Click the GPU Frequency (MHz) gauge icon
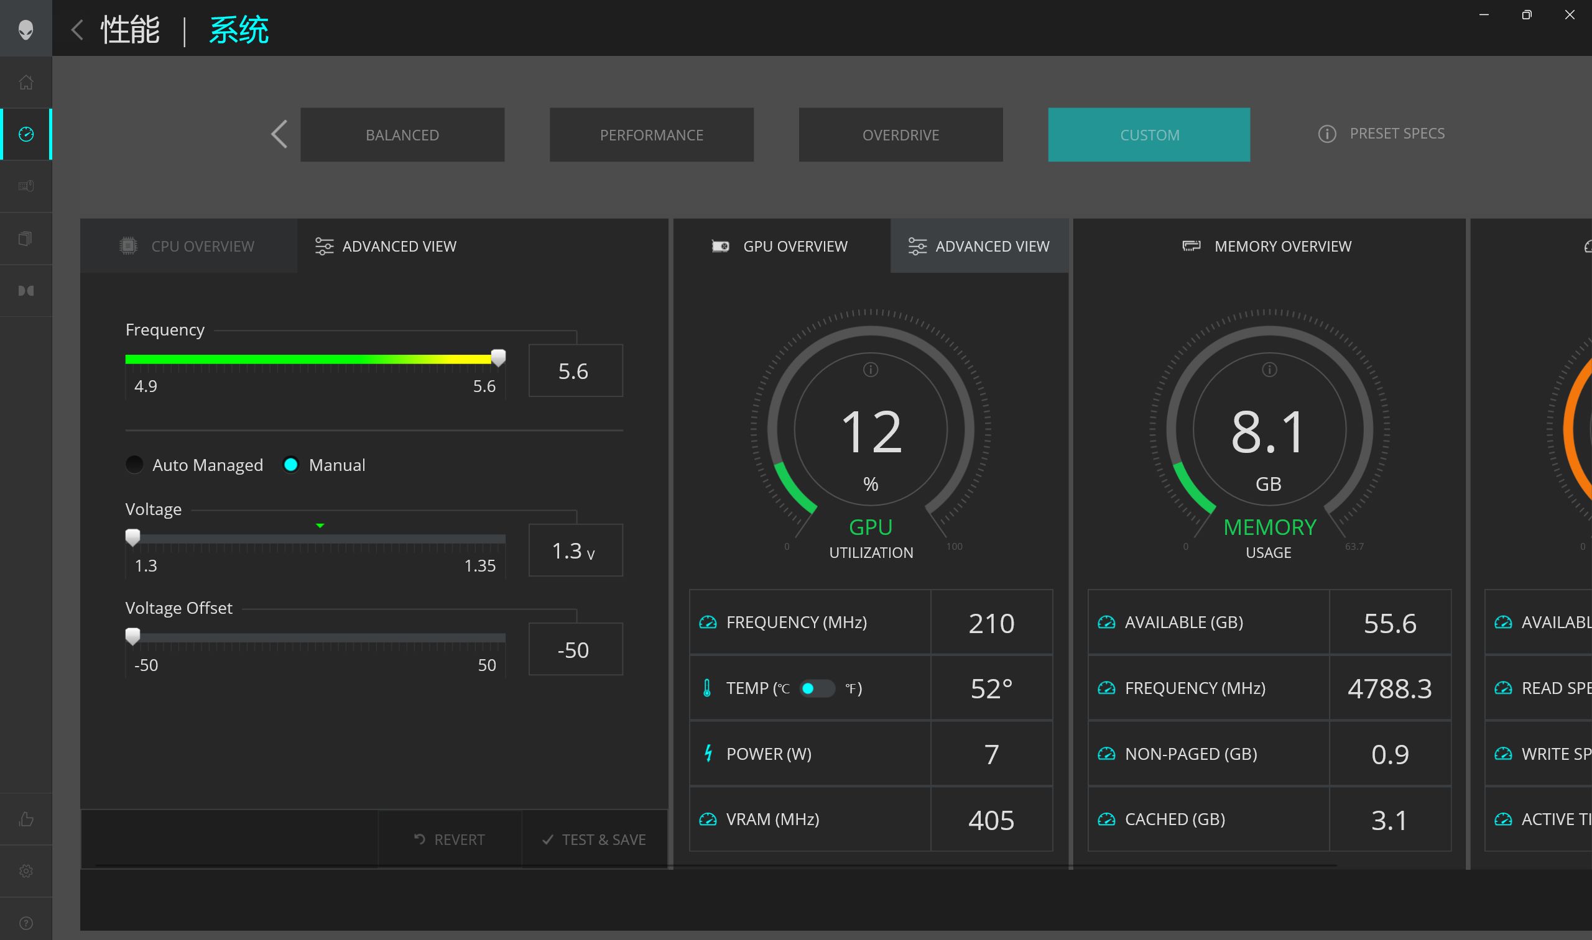This screenshot has height=940, width=1592. tap(708, 622)
